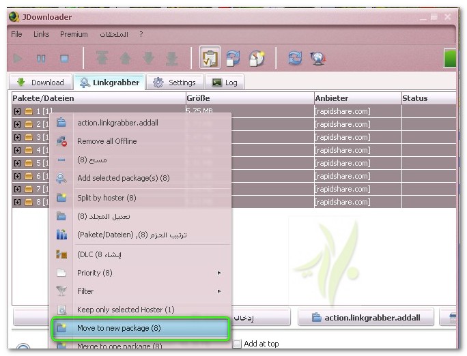Click the sort packages bars icon

tap(61, 235)
